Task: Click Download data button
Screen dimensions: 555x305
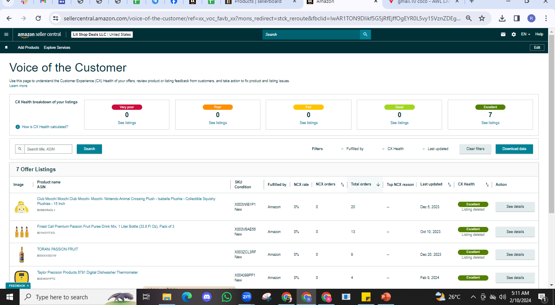Action: coord(514,149)
